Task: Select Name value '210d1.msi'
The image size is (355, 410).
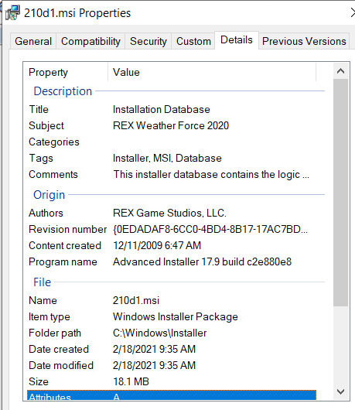Action: point(136,300)
